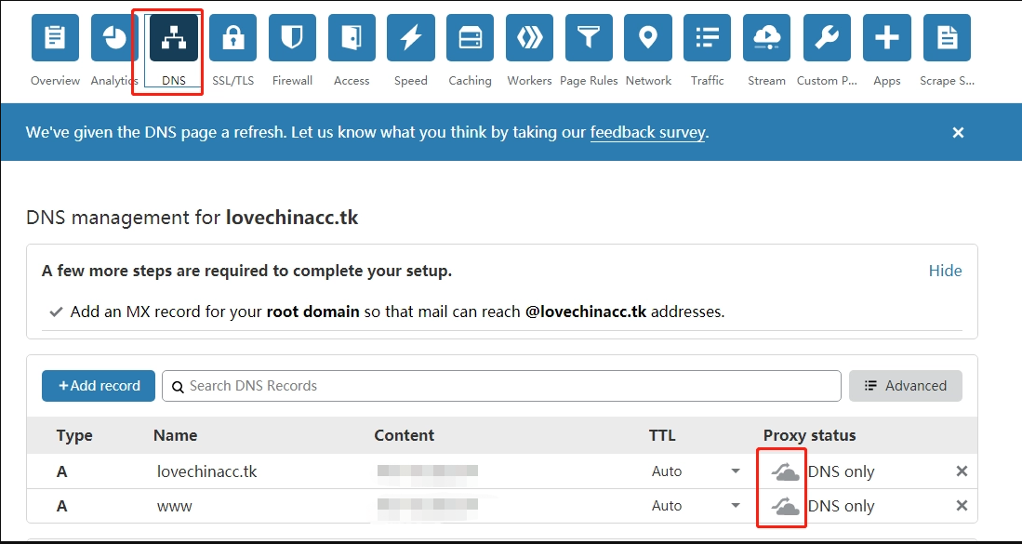The width and height of the screenshot is (1022, 544).
Task: Click the Hide link in setup box
Action: [945, 271]
